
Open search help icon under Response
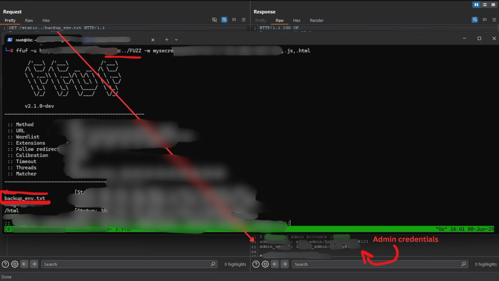pos(256,264)
